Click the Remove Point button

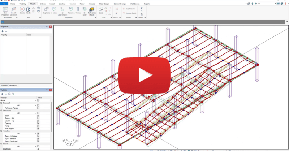click(129, 13)
